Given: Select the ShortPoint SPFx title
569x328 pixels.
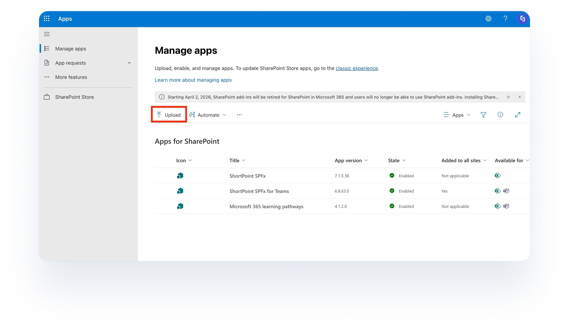Looking at the screenshot, I should 247,176.
